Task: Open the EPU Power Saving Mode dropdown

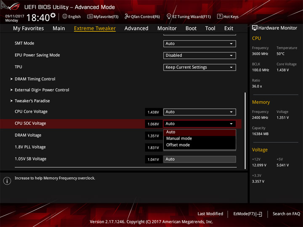Action: pyautogui.click(x=199, y=55)
